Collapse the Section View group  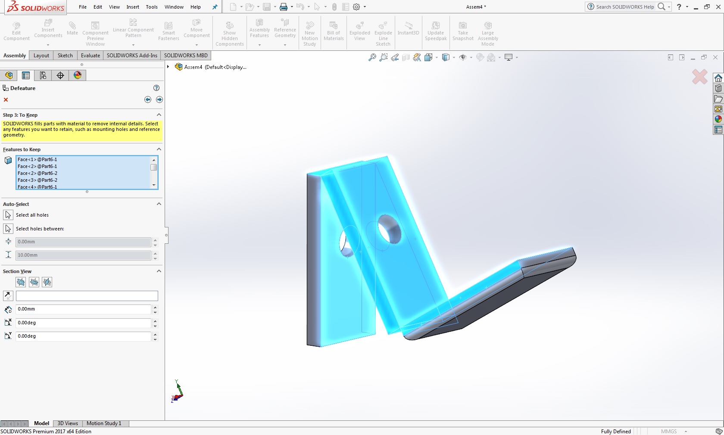(159, 271)
